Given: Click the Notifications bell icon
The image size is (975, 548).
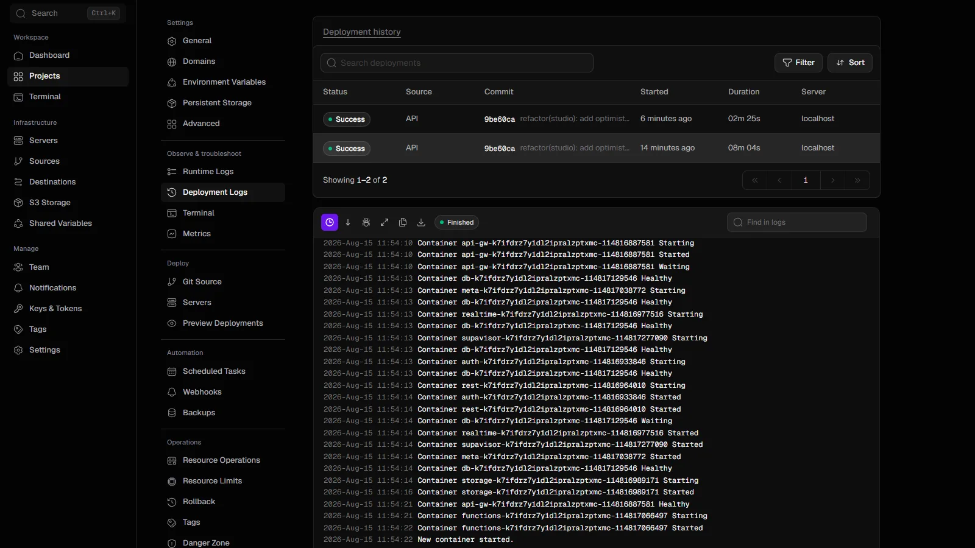Looking at the screenshot, I should 18,288.
